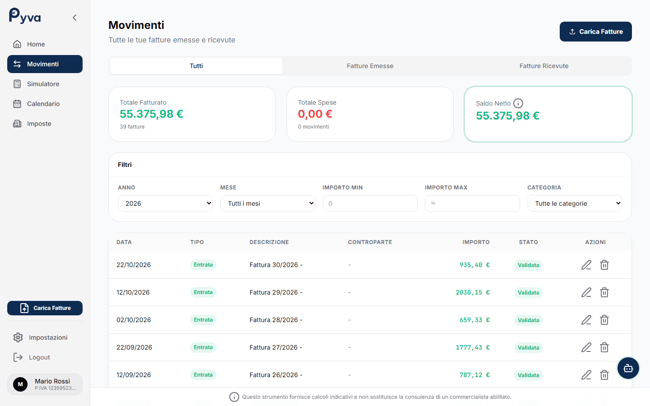Focus the Importo Min input field
This screenshot has height=406, width=650.
click(370, 203)
